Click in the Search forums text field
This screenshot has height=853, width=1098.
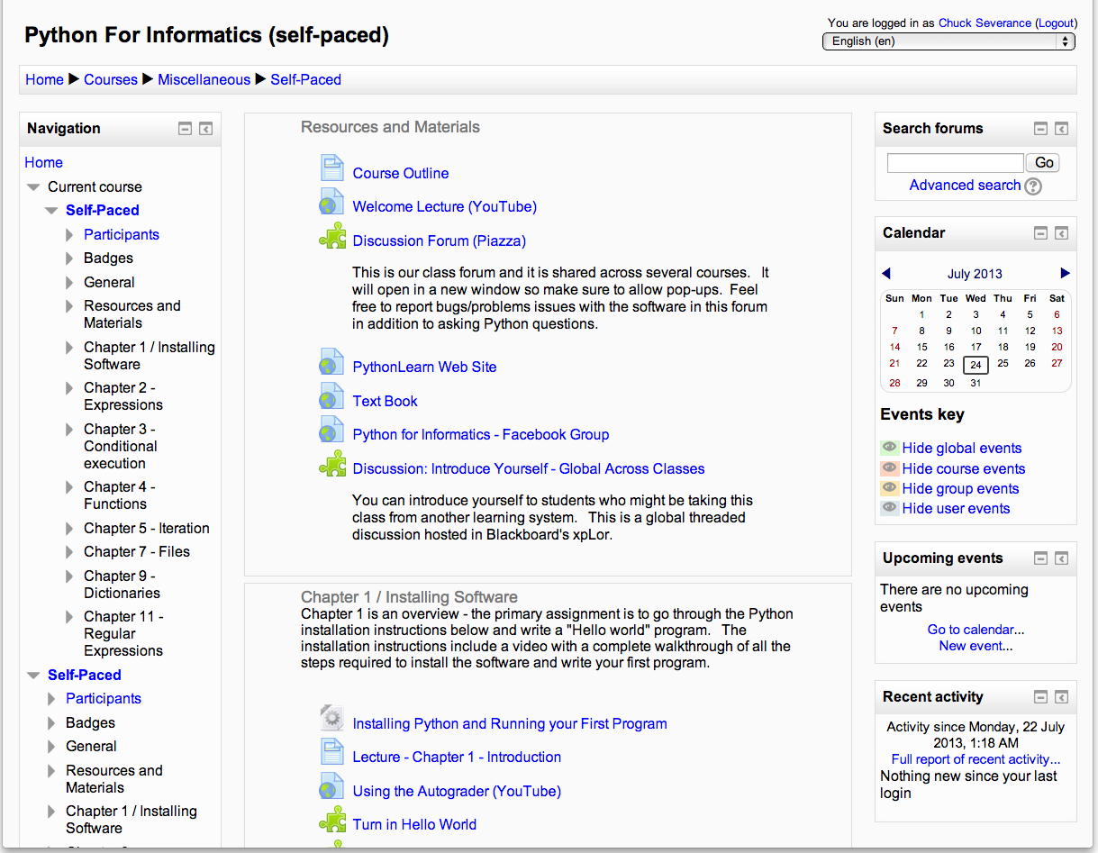(955, 163)
